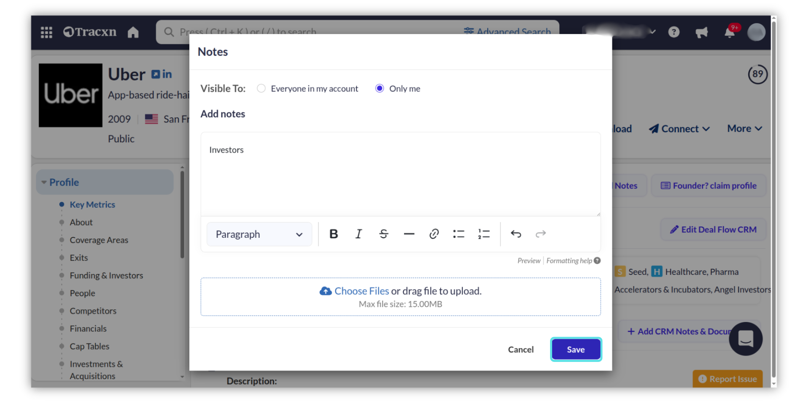Apply bold formatting in notes editor
The width and height of the screenshot is (808, 404).
(x=334, y=234)
